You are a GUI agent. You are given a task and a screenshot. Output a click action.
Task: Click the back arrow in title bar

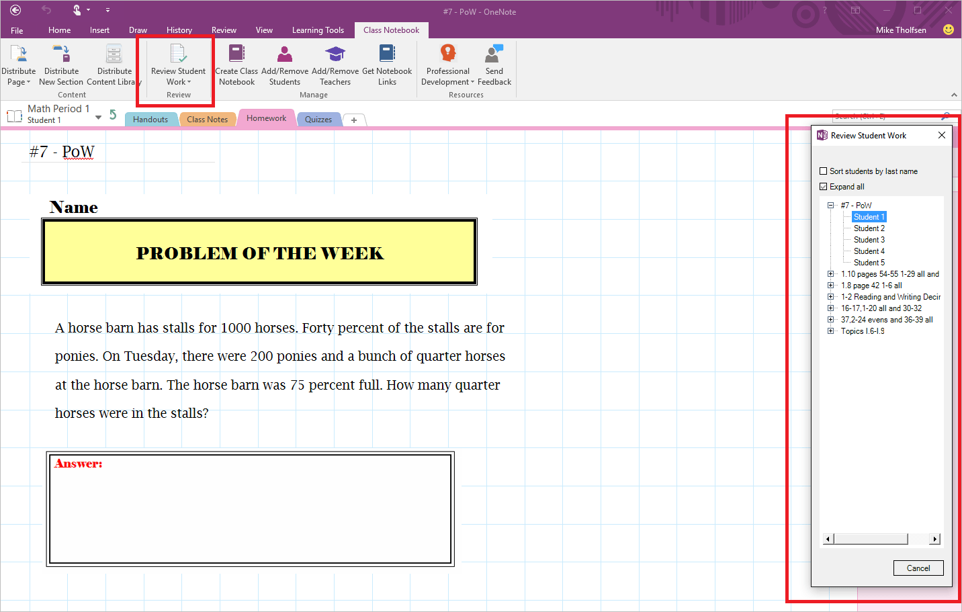[15, 10]
